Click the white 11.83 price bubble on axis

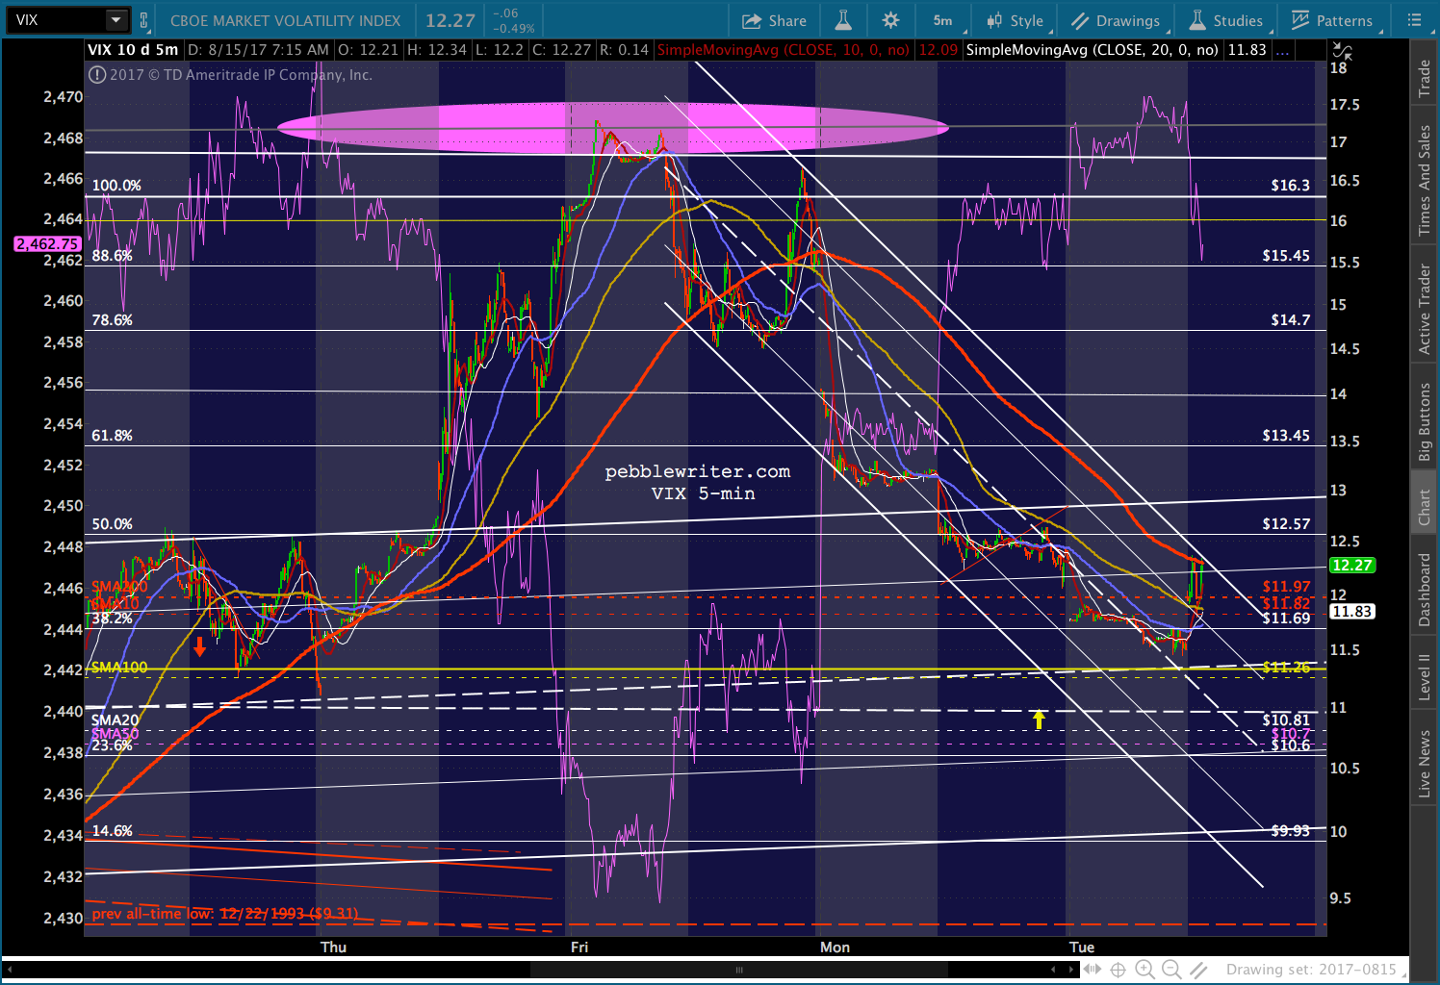click(1351, 612)
